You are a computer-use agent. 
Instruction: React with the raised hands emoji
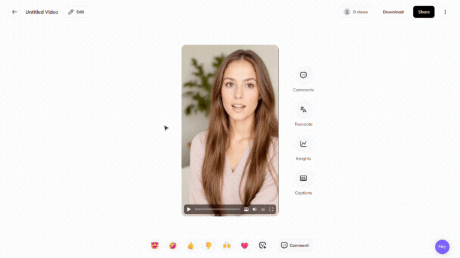[227, 245]
